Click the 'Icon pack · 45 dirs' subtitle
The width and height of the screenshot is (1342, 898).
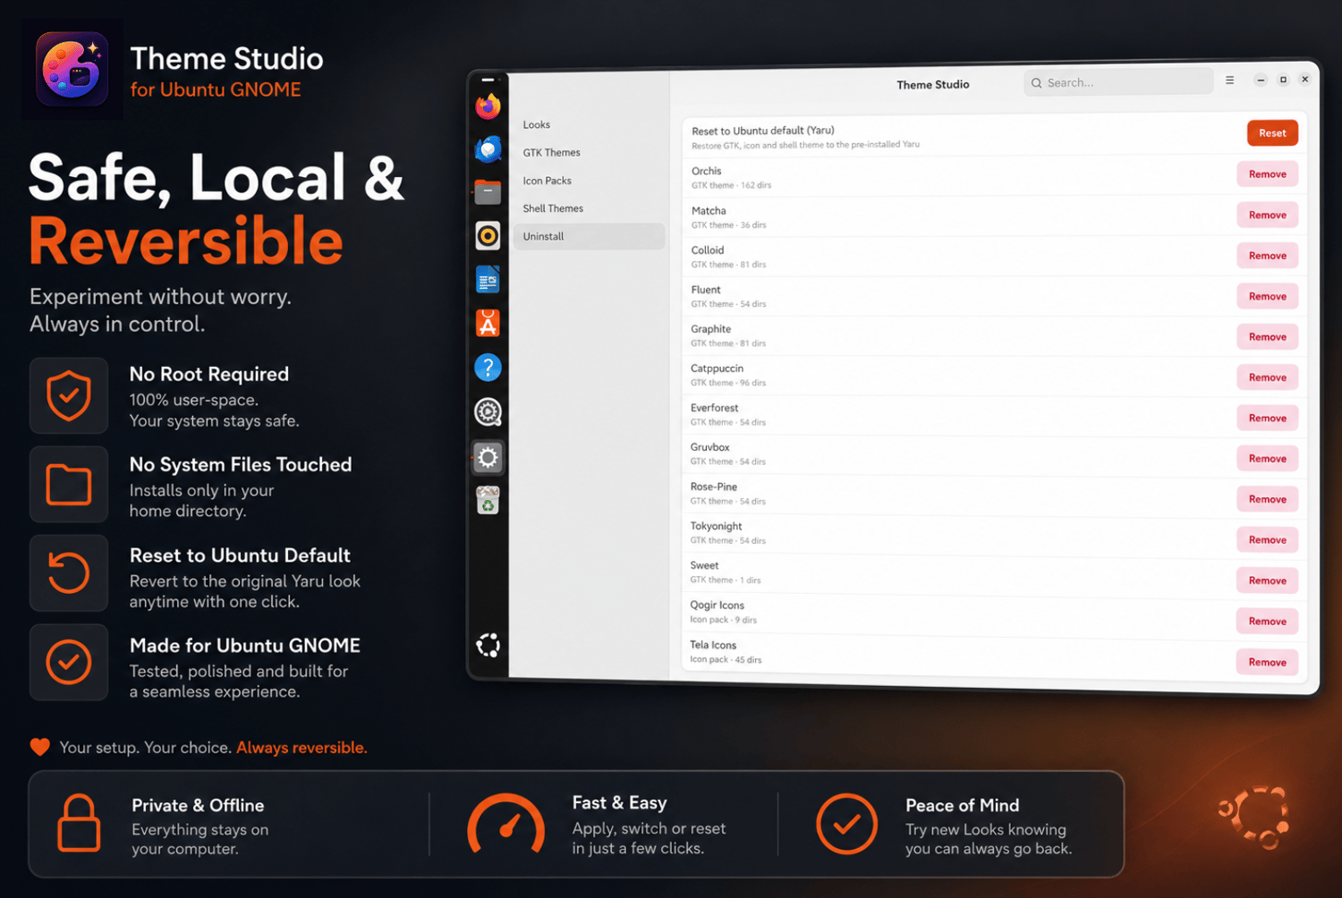click(726, 660)
